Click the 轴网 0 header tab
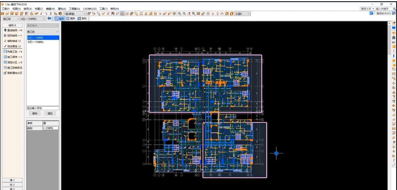The width and height of the screenshot is (397, 190). [12, 25]
